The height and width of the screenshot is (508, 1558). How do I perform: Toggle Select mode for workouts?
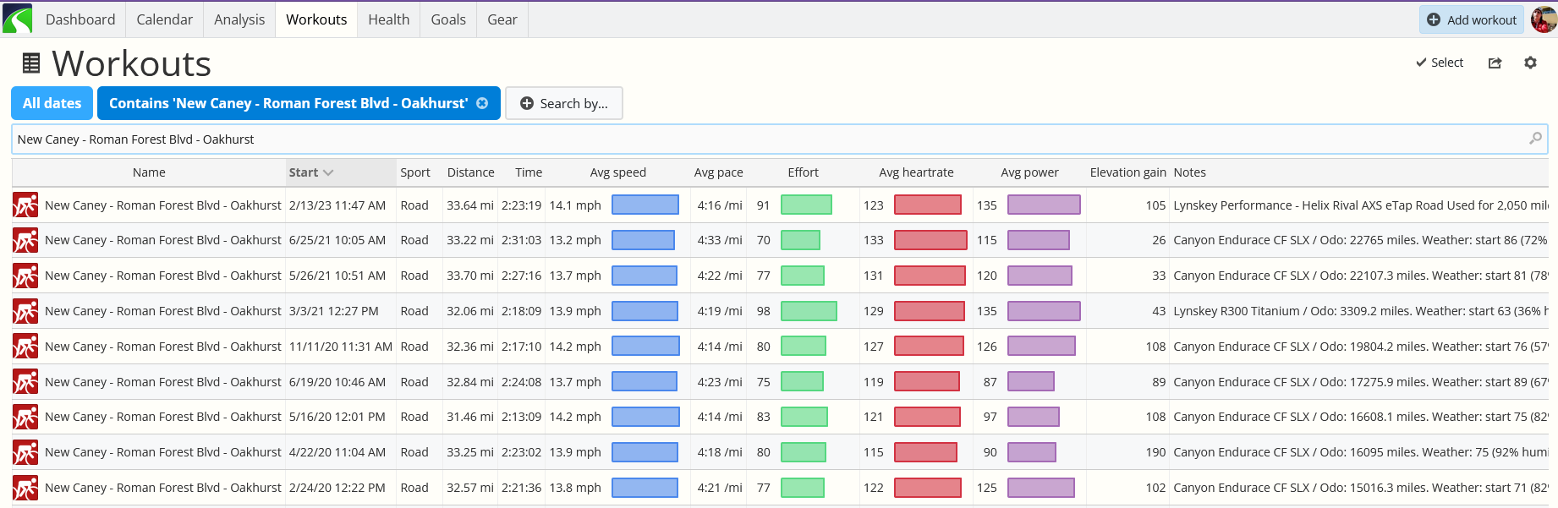(x=1440, y=63)
